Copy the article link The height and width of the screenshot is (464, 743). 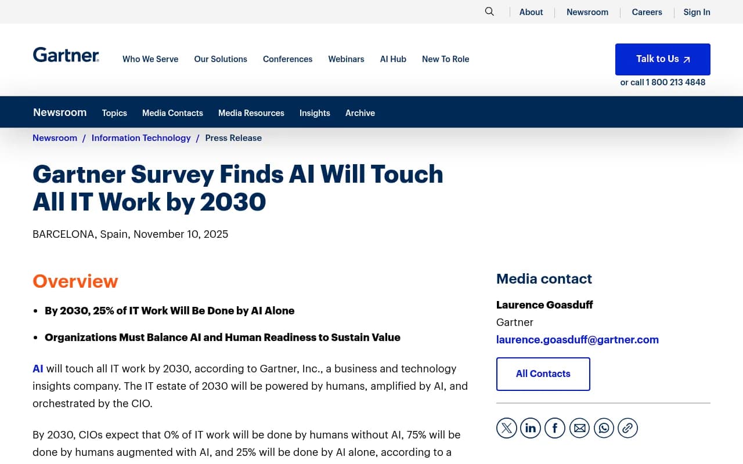[627, 427]
